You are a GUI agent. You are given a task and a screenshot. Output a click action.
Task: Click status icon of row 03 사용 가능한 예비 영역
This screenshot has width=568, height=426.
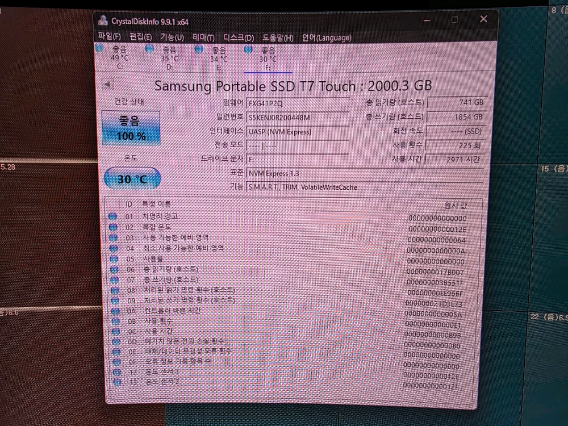pyautogui.click(x=114, y=237)
